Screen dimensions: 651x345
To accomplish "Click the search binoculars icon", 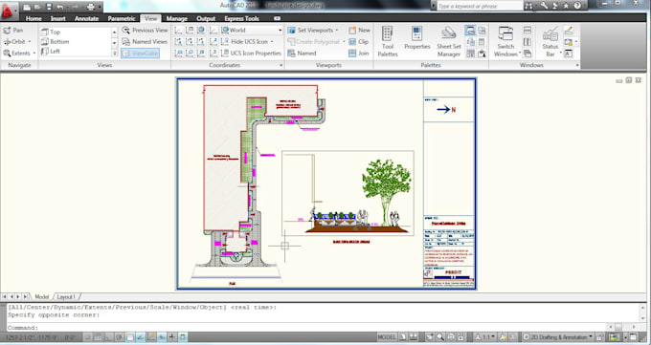I will point(528,6).
